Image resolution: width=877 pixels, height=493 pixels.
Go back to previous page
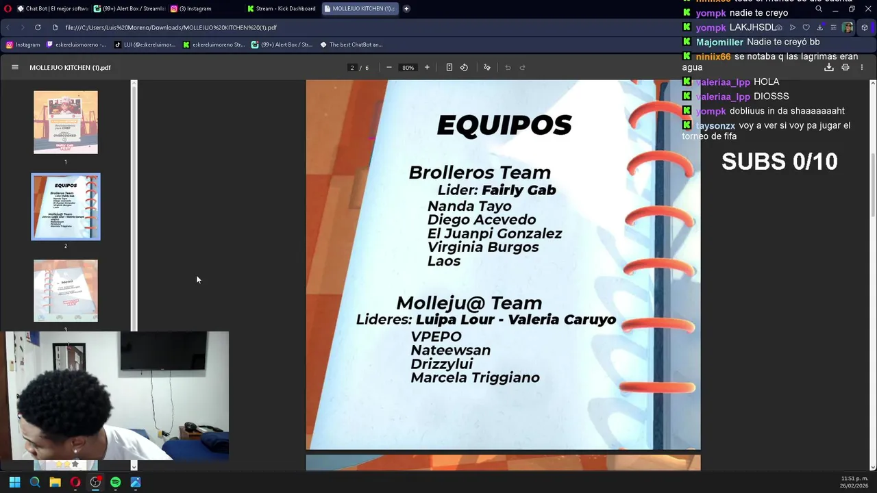point(8,27)
